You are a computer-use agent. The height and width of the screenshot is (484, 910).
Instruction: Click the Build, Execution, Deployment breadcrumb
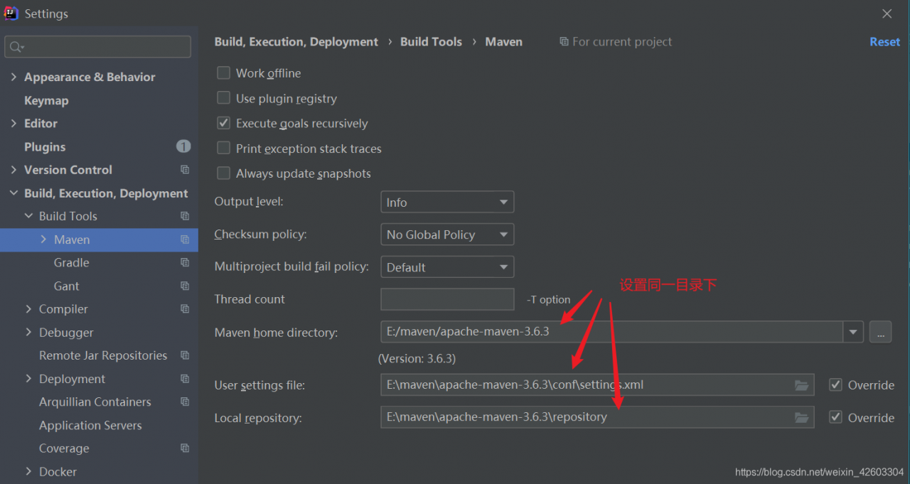(296, 42)
